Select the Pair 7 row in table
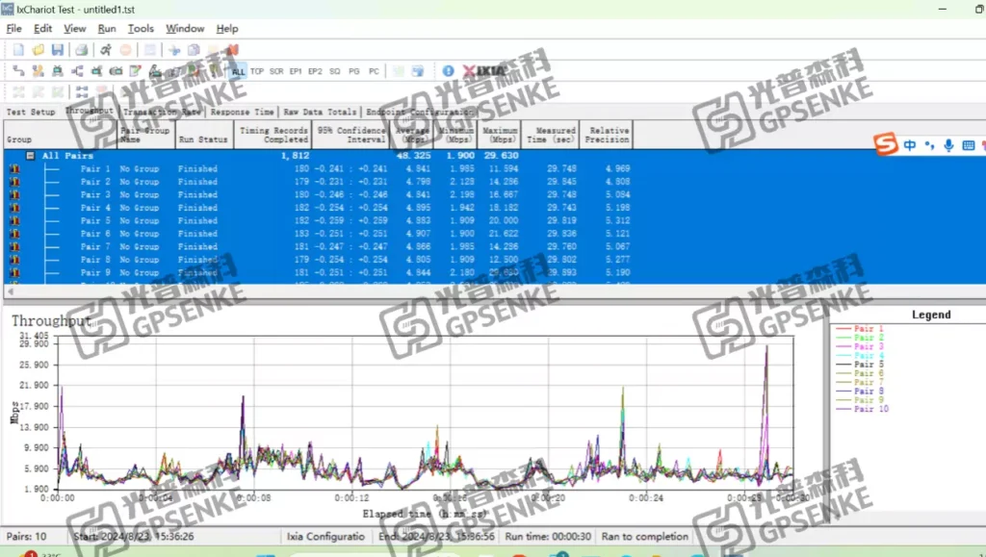This screenshot has height=557, width=986. 494,246
